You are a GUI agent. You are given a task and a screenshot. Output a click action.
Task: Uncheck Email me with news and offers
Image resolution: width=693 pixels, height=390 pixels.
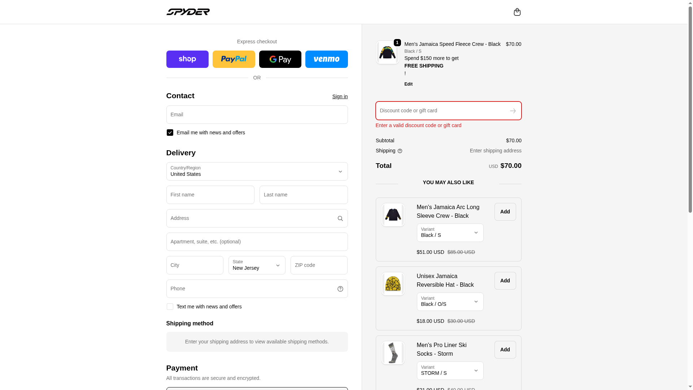coord(170,133)
